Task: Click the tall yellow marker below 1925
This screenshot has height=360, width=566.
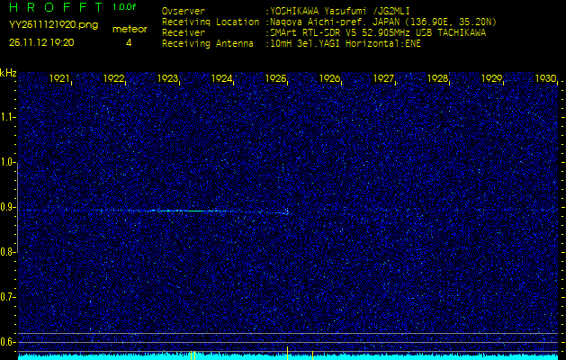Action: click(287, 353)
